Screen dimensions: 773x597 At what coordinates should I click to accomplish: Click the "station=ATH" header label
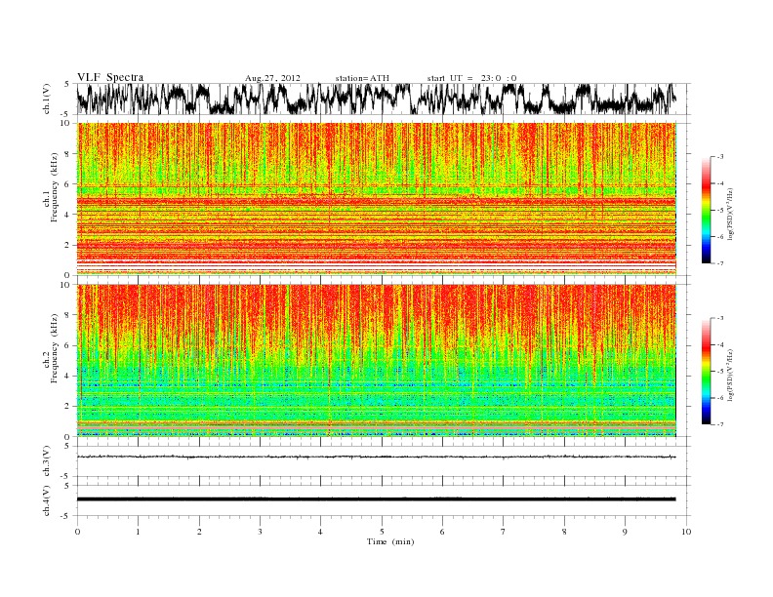pyautogui.click(x=362, y=78)
